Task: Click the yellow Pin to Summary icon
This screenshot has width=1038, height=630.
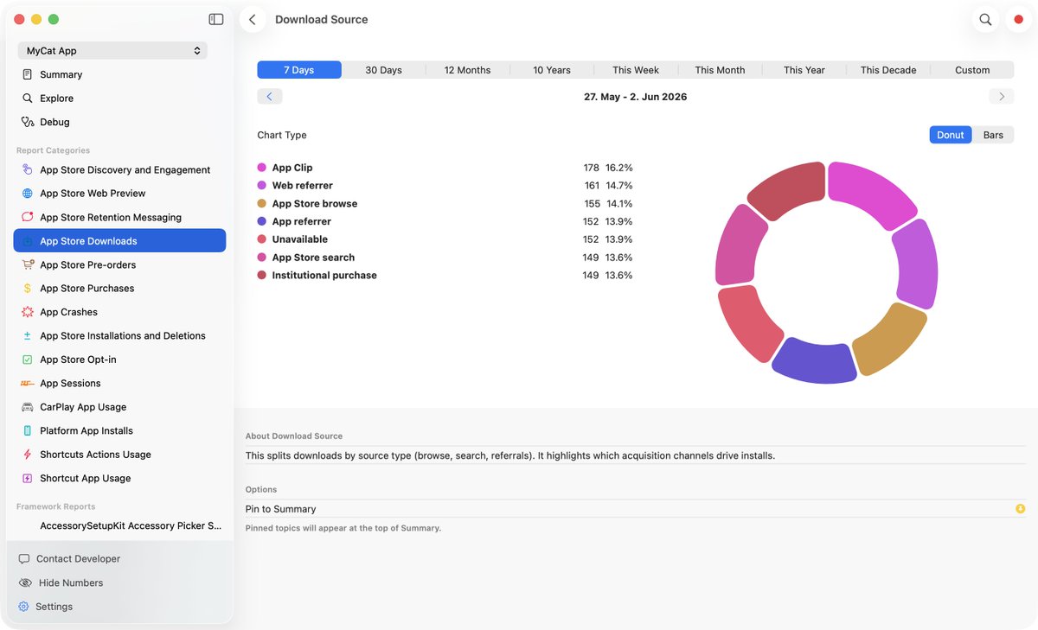Action: pos(1020,509)
